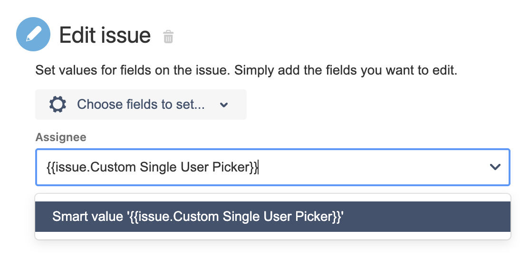The height and width of the screenshot is (267, 520).
Task: Click the cog symbol left of Choose fields
Action: coord(58,105)
